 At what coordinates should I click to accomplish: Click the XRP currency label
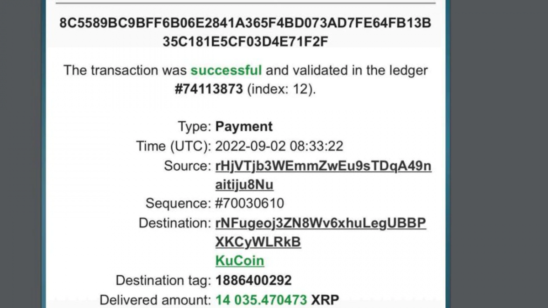(325, 300)
